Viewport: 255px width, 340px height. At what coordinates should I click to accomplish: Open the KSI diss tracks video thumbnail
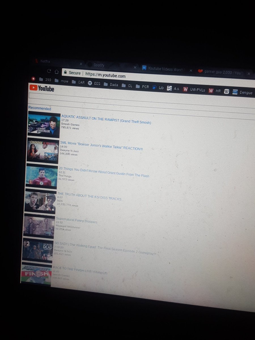coord(41,201)
